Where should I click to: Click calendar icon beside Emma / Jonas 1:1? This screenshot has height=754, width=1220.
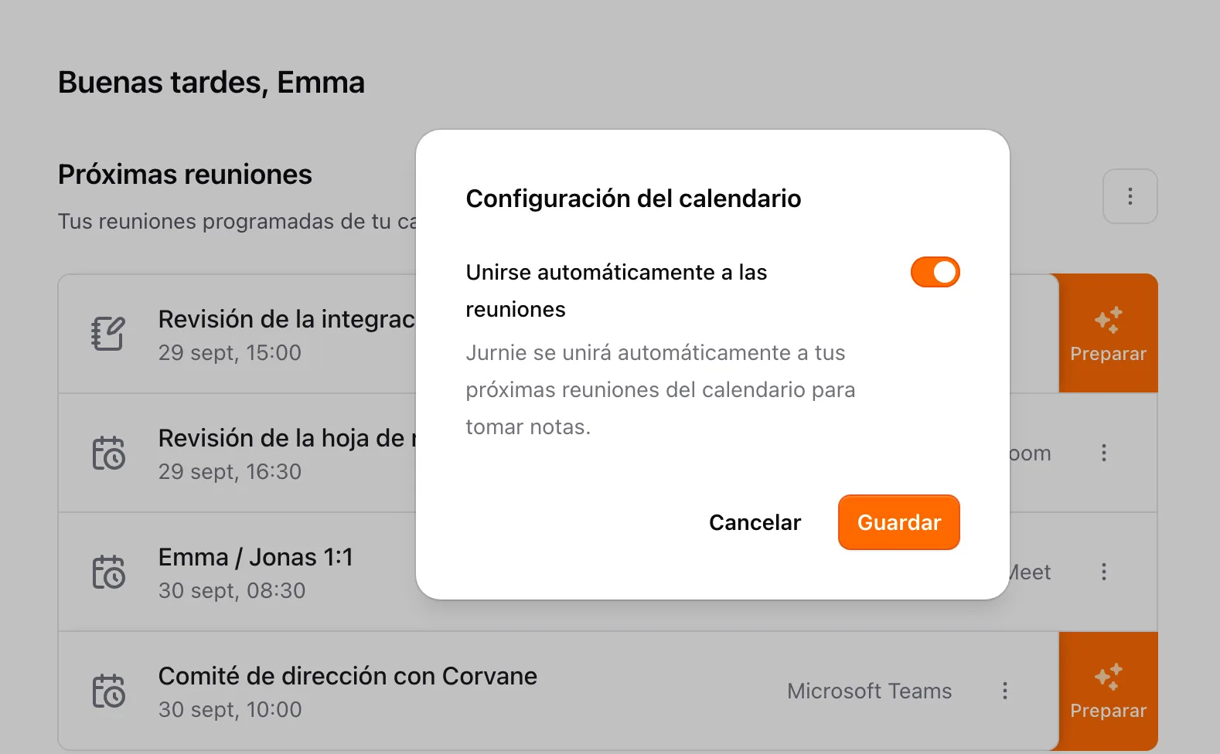coord(108,572)
